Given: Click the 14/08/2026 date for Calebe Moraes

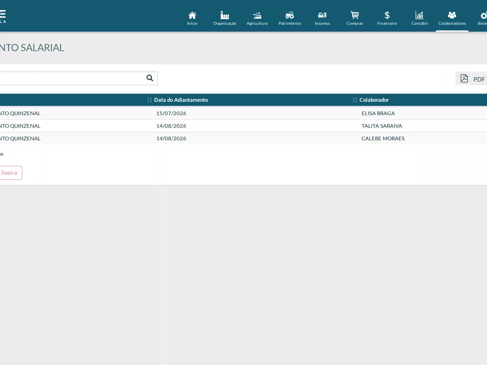Looking at the screenshot, I should pyautogui.click(x=171, y=138).
